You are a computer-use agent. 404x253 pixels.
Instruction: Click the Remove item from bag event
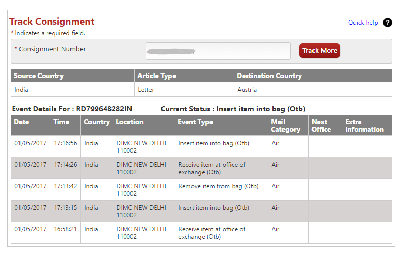218,186
